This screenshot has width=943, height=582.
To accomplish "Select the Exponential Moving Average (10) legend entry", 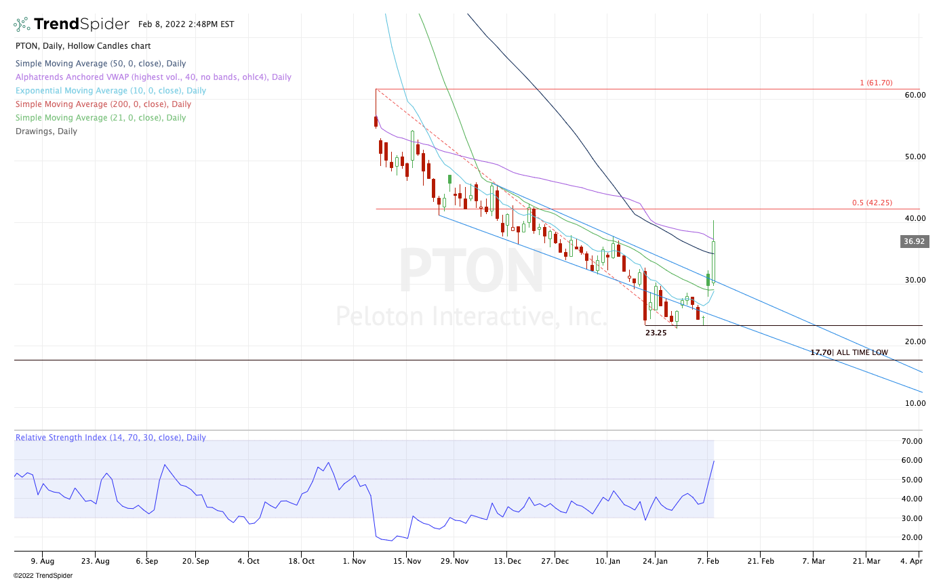I will tap(111, 91).
